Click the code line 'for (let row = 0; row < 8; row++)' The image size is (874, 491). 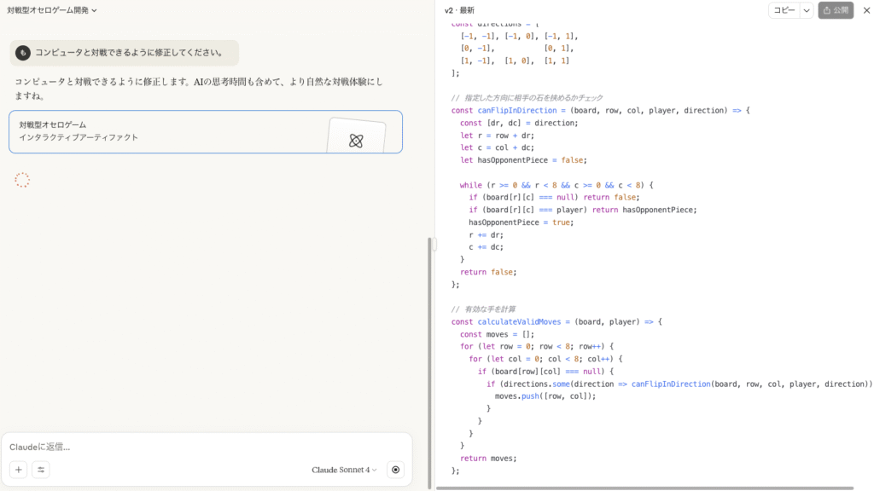coord(537,346)
